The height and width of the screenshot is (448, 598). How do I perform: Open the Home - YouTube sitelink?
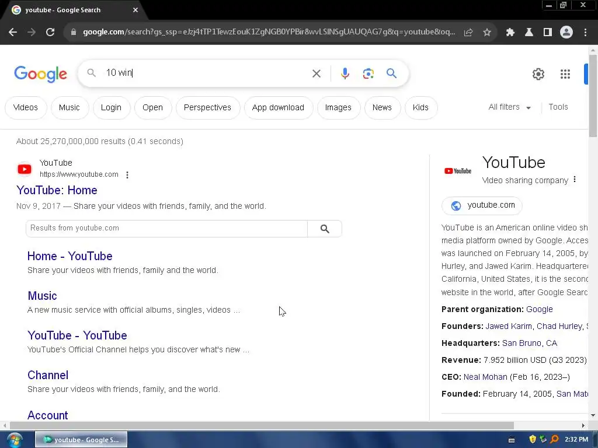pos(70,256)
